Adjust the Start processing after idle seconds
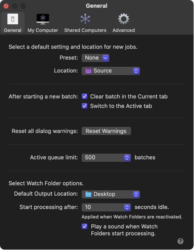 tap(106, 207)
